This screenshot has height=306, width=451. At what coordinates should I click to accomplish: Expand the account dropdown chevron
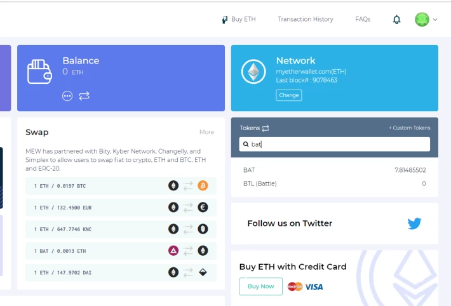point(435,20)
